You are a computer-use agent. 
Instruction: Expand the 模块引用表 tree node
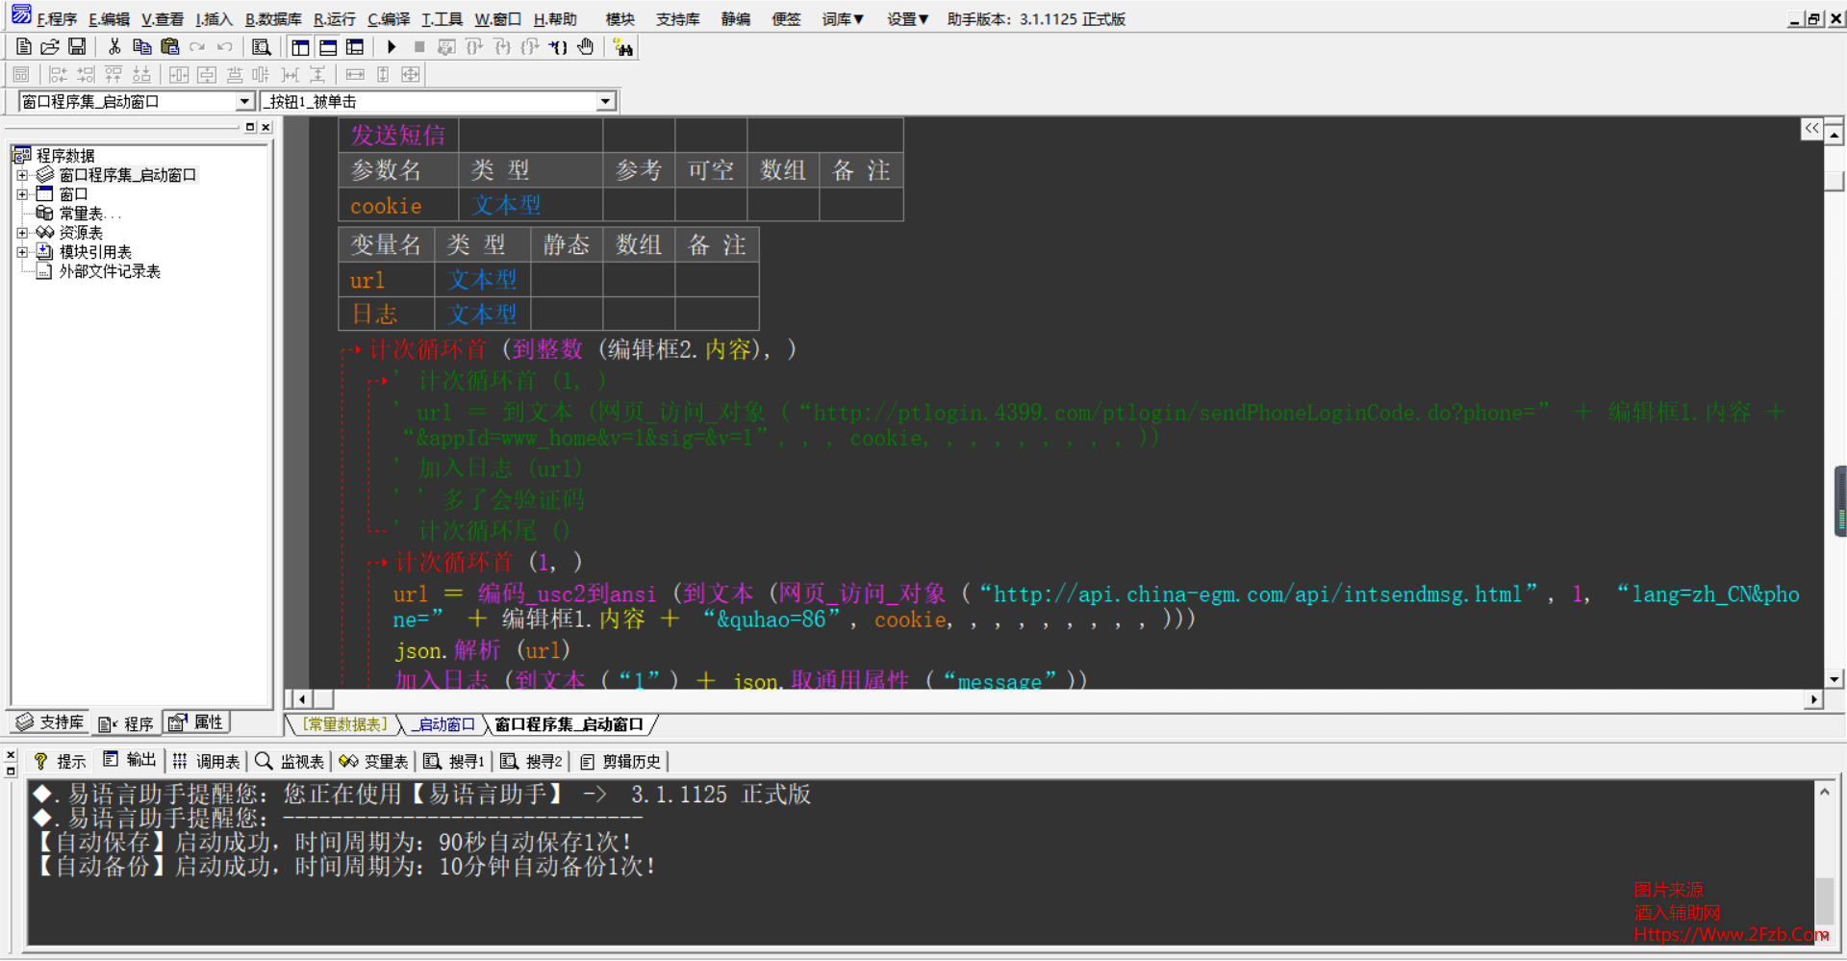[22, 252]
